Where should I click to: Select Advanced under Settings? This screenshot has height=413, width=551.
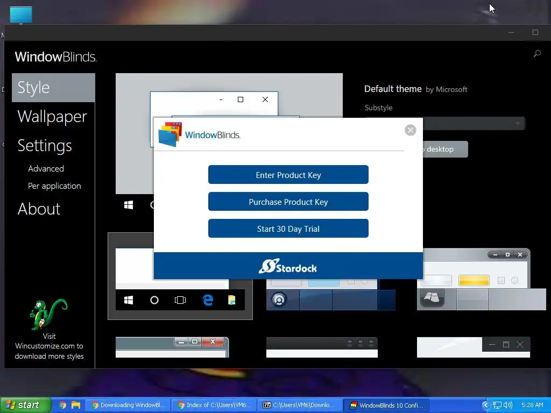coord(46,168)
